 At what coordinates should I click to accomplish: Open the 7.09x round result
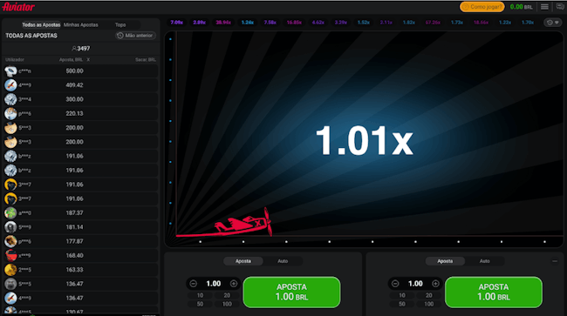pyautogui.click(x=176, y=23)
